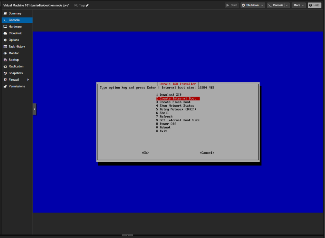The height and width of the screenshot is (238, 325).
Task: Select '8 Power Off' option
Action: coord(166,124)
